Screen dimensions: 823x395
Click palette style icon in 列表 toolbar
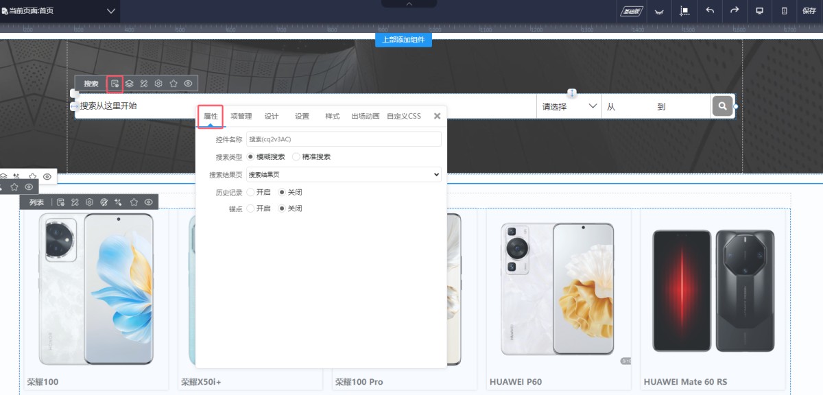(x=104, y=202)
